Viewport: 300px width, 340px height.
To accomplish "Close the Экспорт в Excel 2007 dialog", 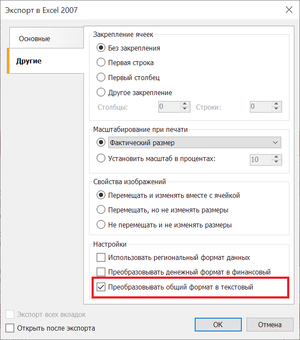I will click(289, 9).
